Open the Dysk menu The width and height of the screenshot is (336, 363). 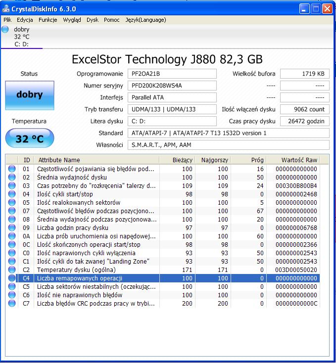coord(93,20)
